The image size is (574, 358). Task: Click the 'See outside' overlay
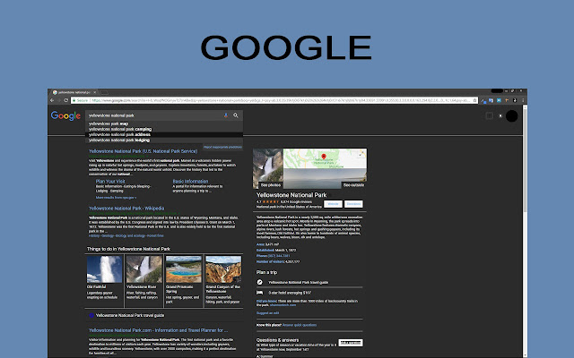(x=353, y=185)
